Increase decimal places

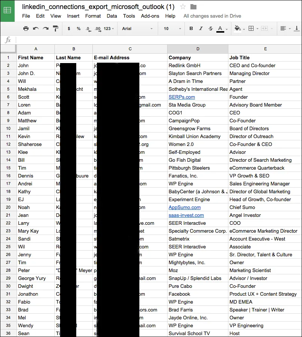click(98, 29)
